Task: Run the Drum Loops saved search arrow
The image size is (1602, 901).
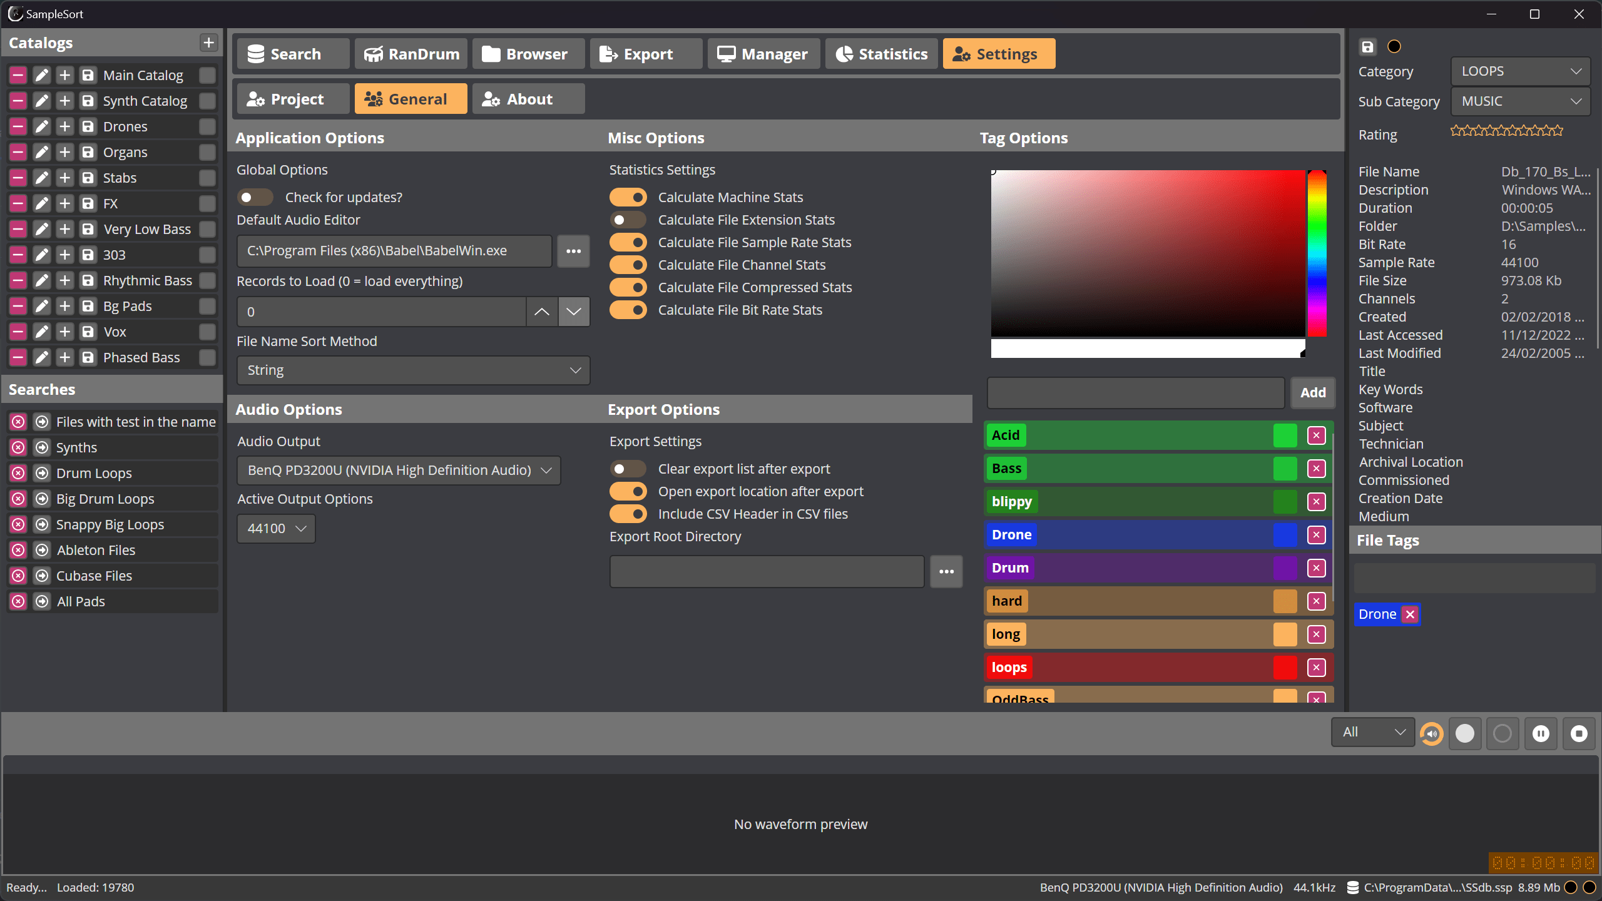Action: [x=42, y=473]
